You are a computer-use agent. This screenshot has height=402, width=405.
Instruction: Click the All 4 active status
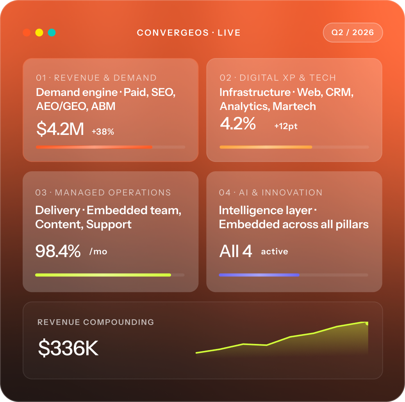click(253, 251)
